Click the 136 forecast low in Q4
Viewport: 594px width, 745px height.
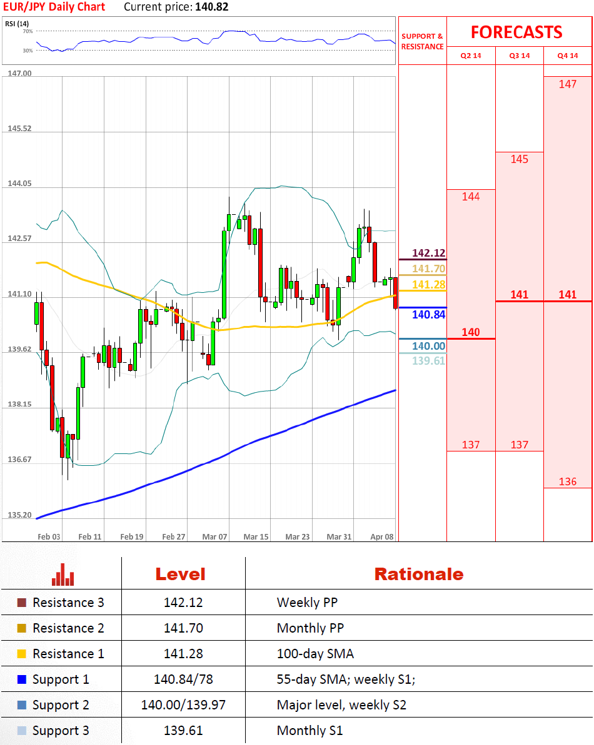click(x=567, y=481)
